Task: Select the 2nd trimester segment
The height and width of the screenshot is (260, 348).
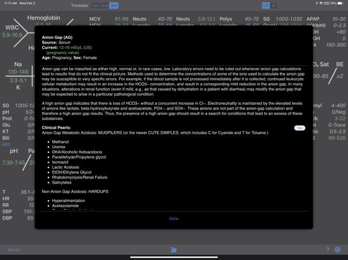Action: [104, 5]
